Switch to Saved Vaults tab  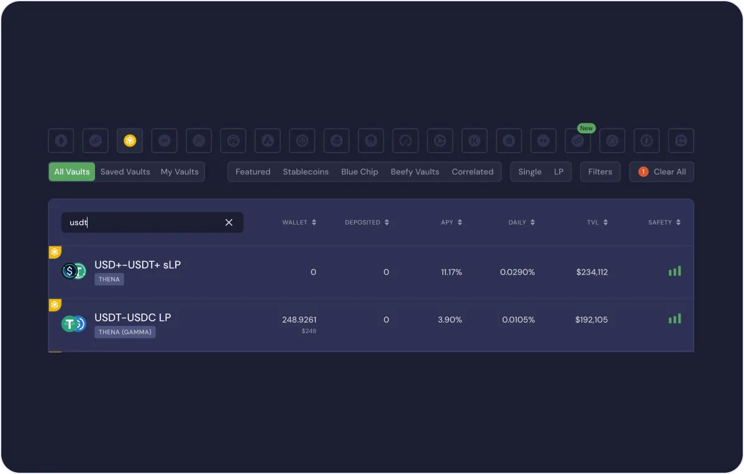point(125,172)
